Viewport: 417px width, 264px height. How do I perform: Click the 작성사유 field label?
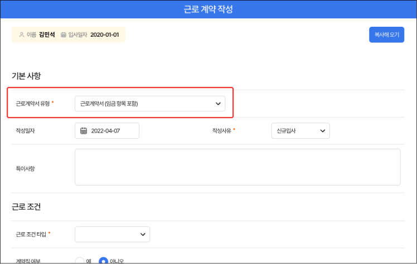pyautogui.click(x=222, y=131)
